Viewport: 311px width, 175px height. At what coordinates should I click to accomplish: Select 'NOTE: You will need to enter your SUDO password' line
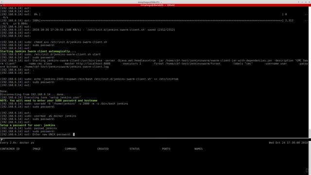[x=49, y=101]
